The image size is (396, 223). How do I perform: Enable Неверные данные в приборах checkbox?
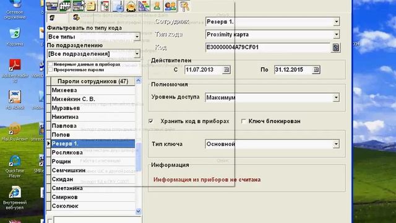(x=50, y=64)
